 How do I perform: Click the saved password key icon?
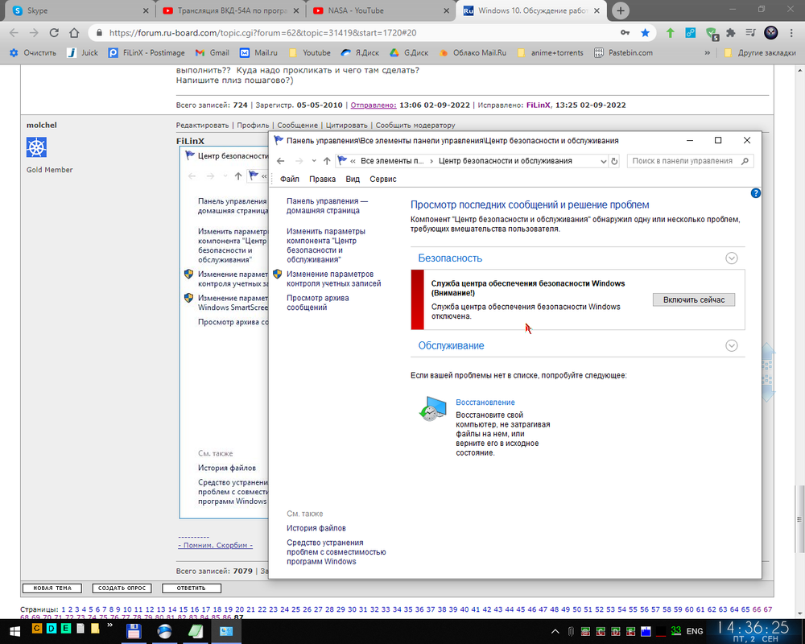(x=625, y=33)
